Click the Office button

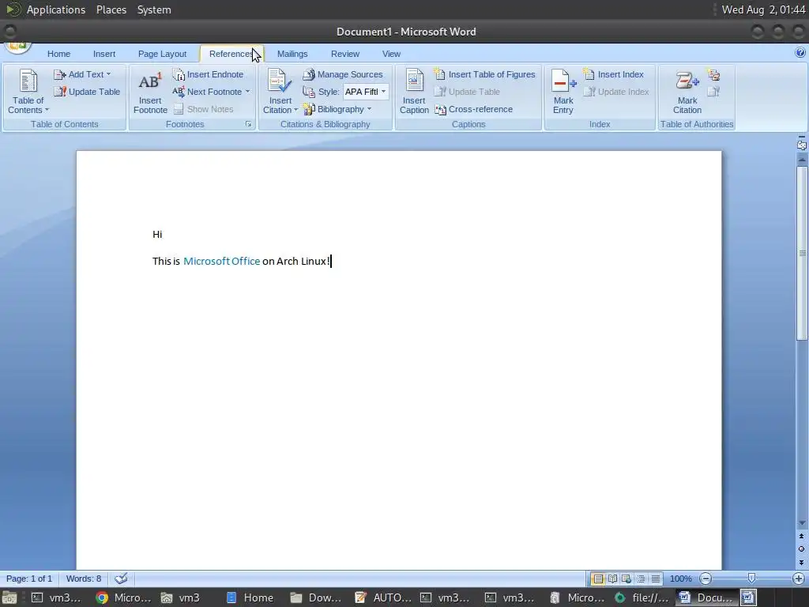[18, 47]
